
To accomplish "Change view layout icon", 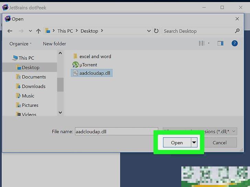I will click(x=202, y=43).
